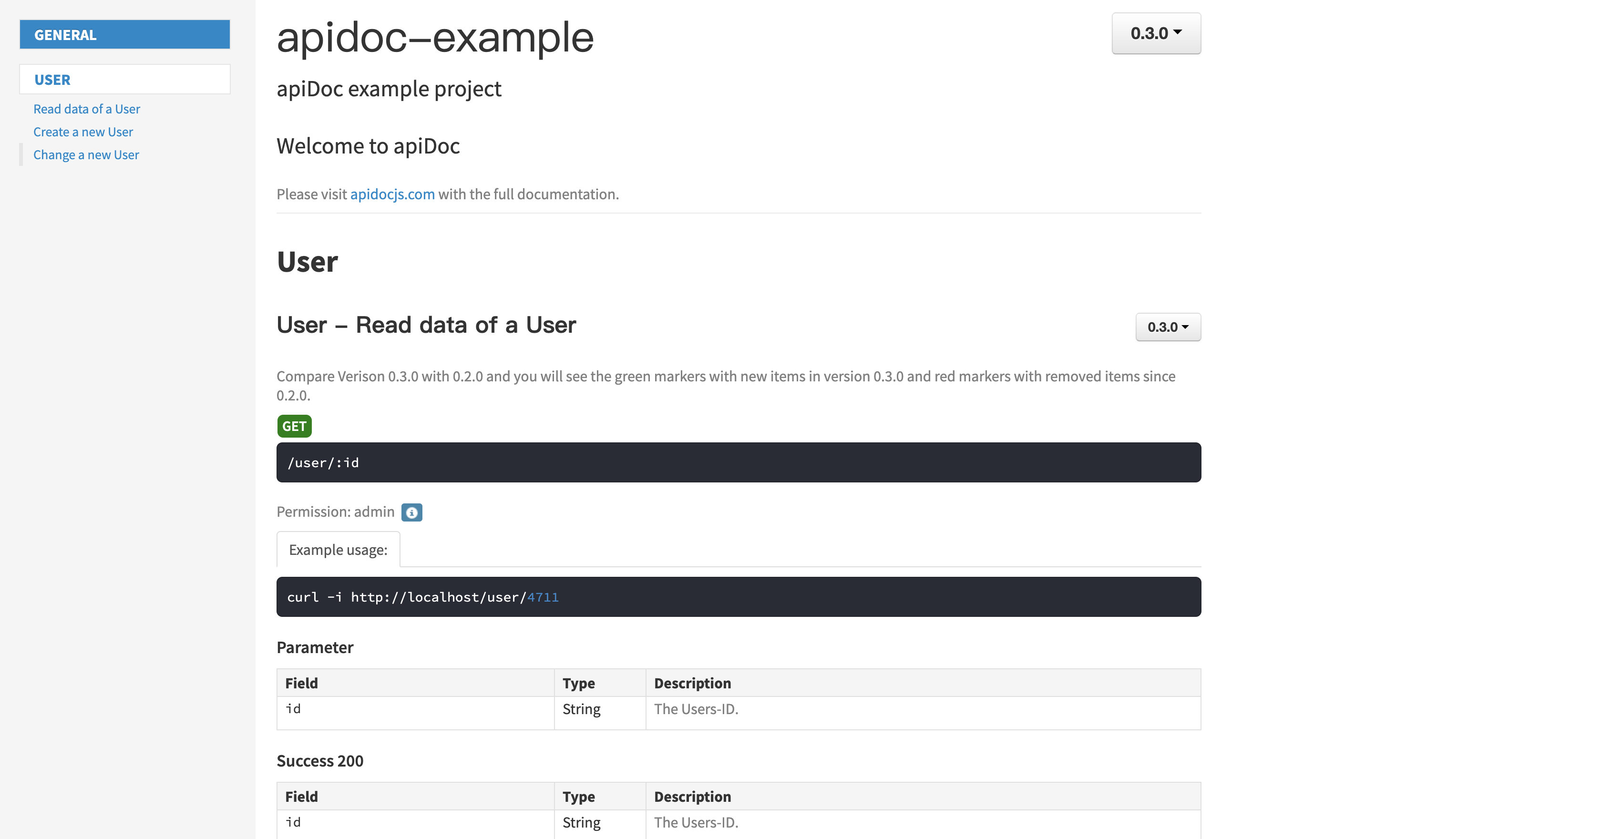Click the Description column header in the Parameter table

click(692, 683)
